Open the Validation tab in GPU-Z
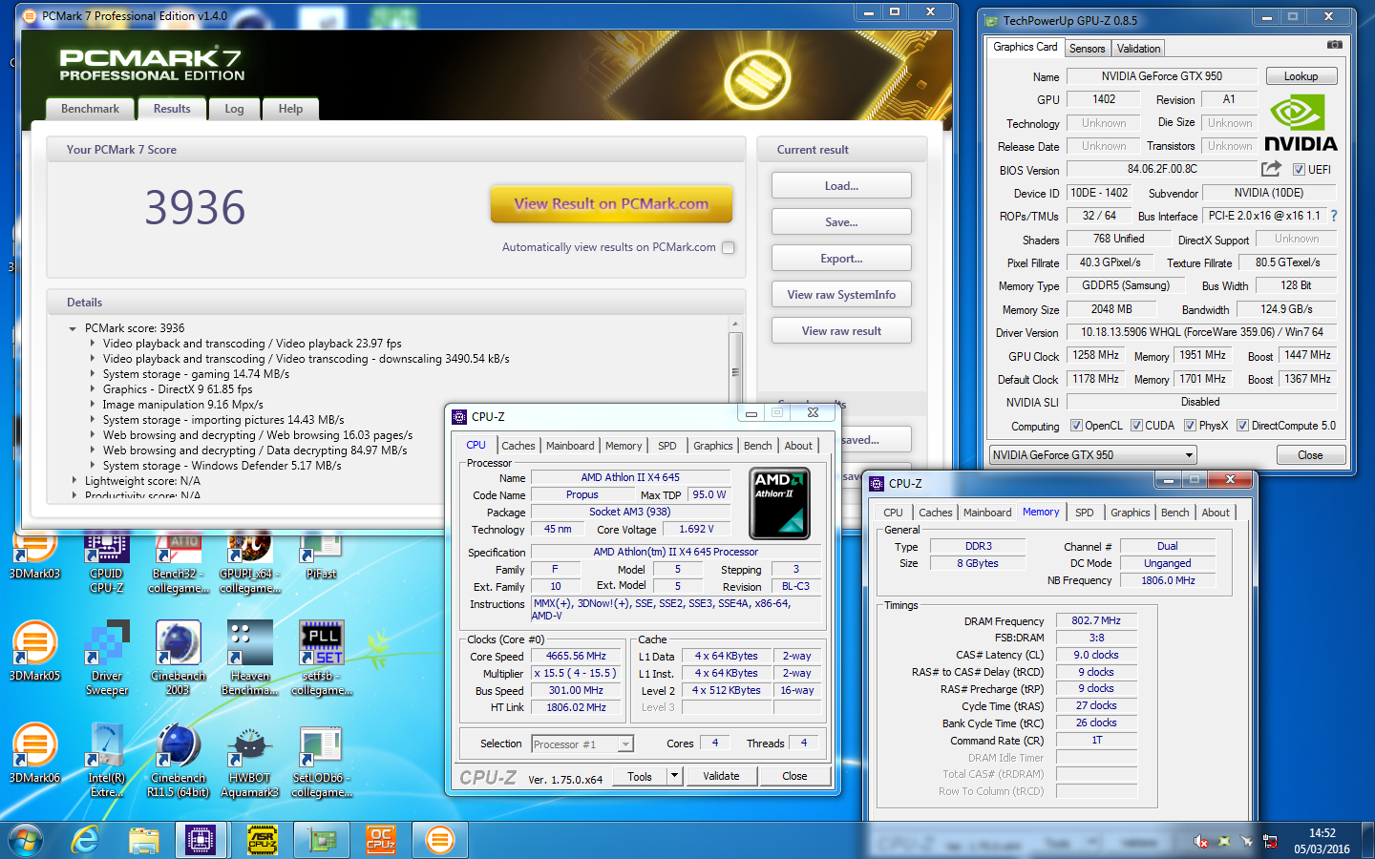This screenshot has height=859, width=1375. pyautogui.click(x=1138, y=49)
